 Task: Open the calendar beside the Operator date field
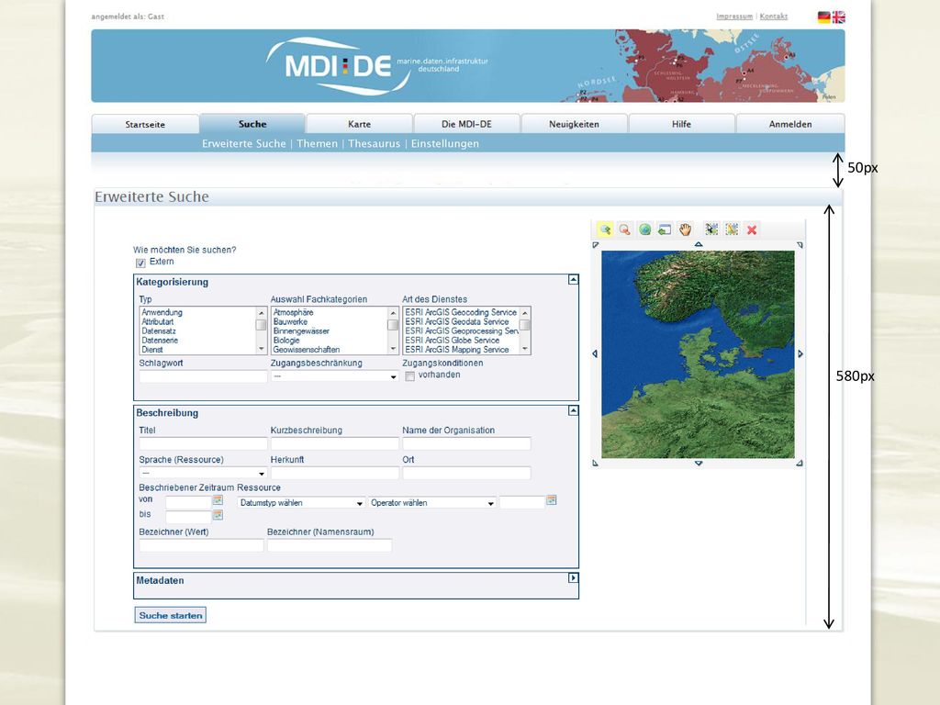[x=552, y=500]
